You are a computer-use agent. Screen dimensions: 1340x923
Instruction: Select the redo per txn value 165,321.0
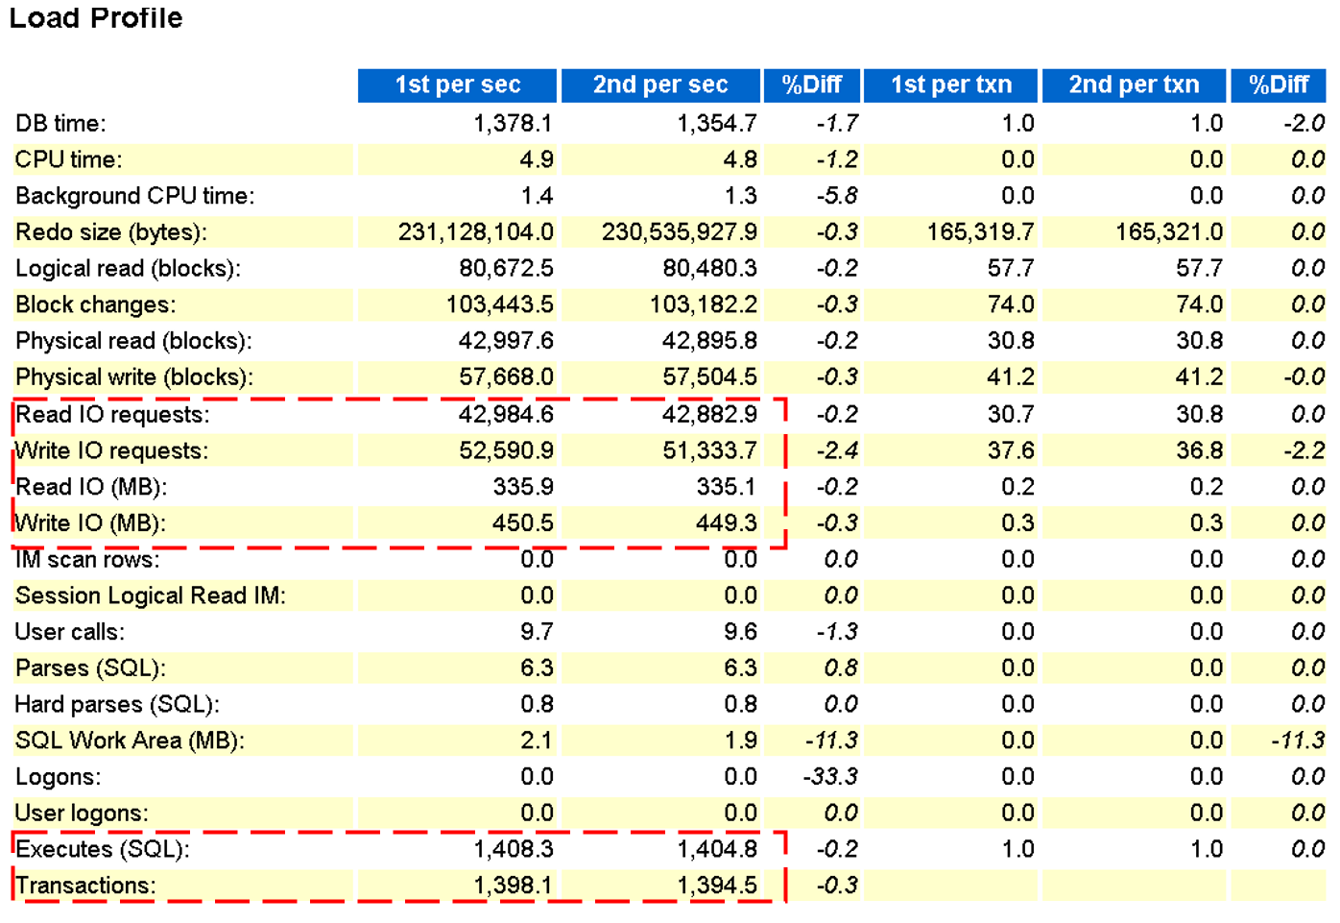point(1168,232)
